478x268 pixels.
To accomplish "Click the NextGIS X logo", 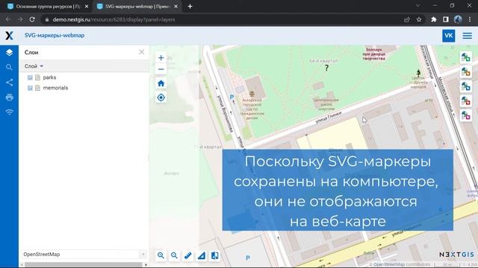I will [9, 36].
